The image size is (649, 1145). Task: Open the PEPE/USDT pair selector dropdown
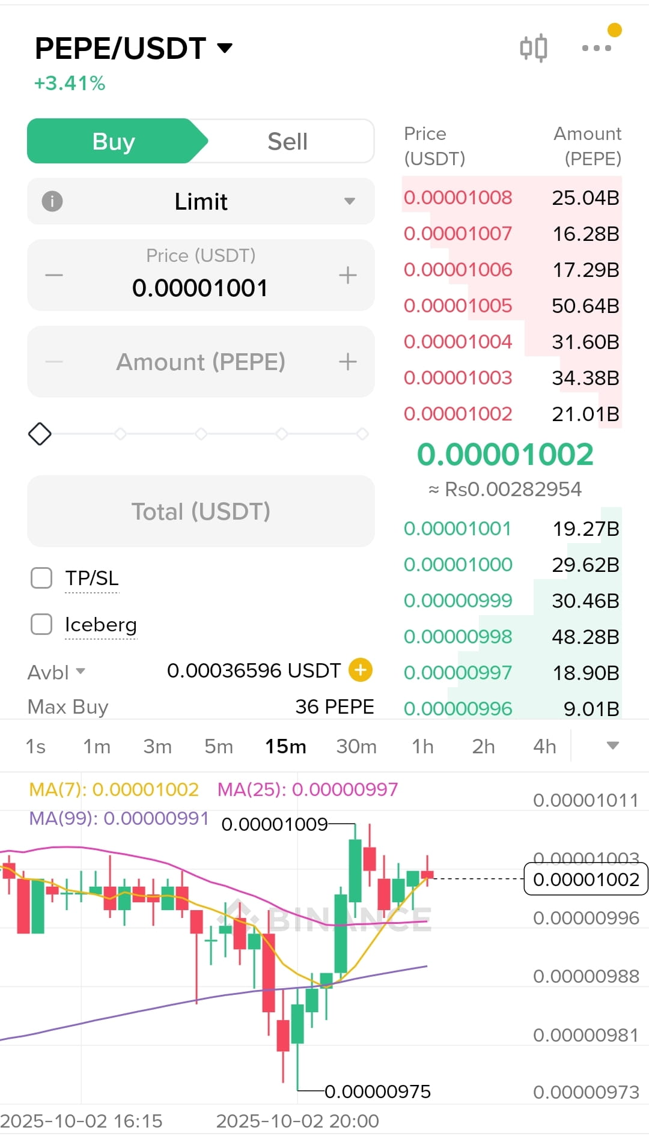[133, 48]
